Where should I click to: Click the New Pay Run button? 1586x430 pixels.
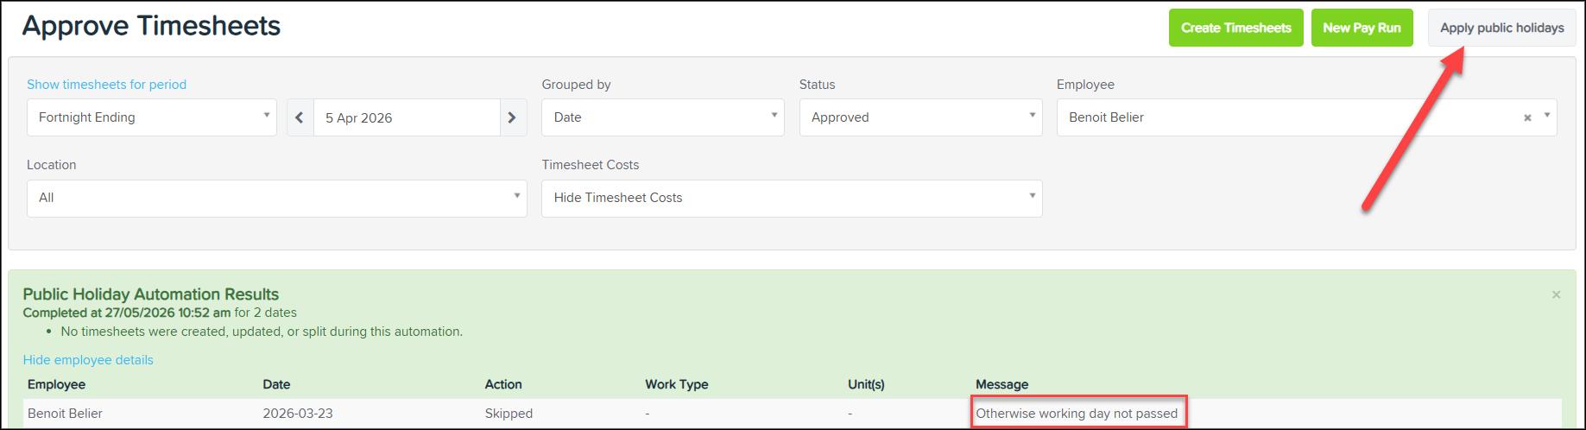click(1362, 28)
